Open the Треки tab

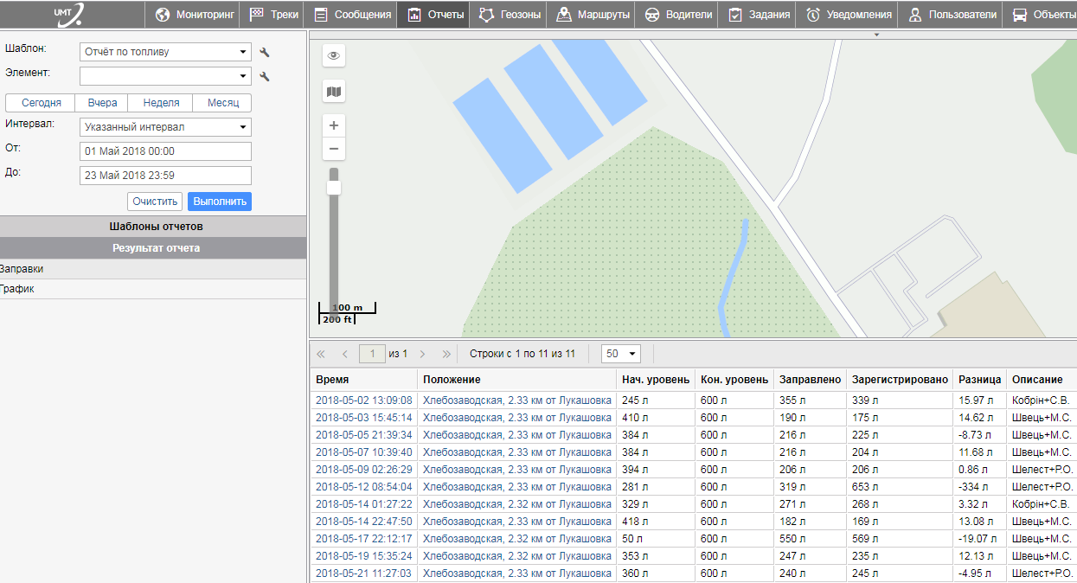click(271, 15)
